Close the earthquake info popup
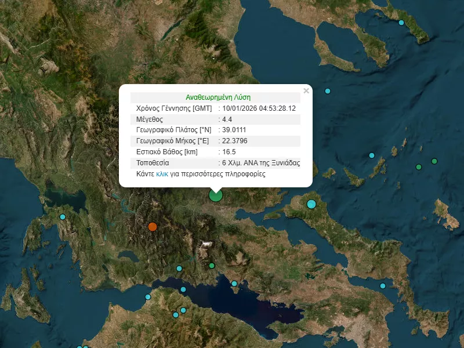This screenshot has height=348, width=464. 306,90
